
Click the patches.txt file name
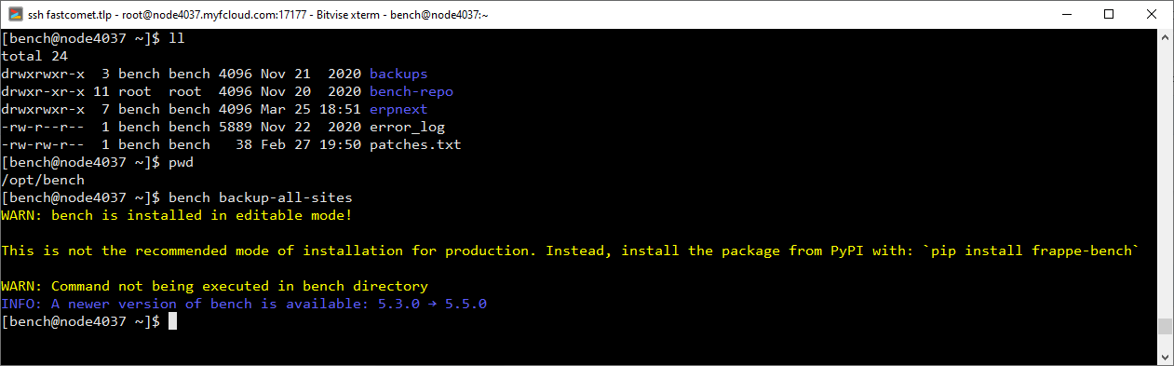point(415,144)
